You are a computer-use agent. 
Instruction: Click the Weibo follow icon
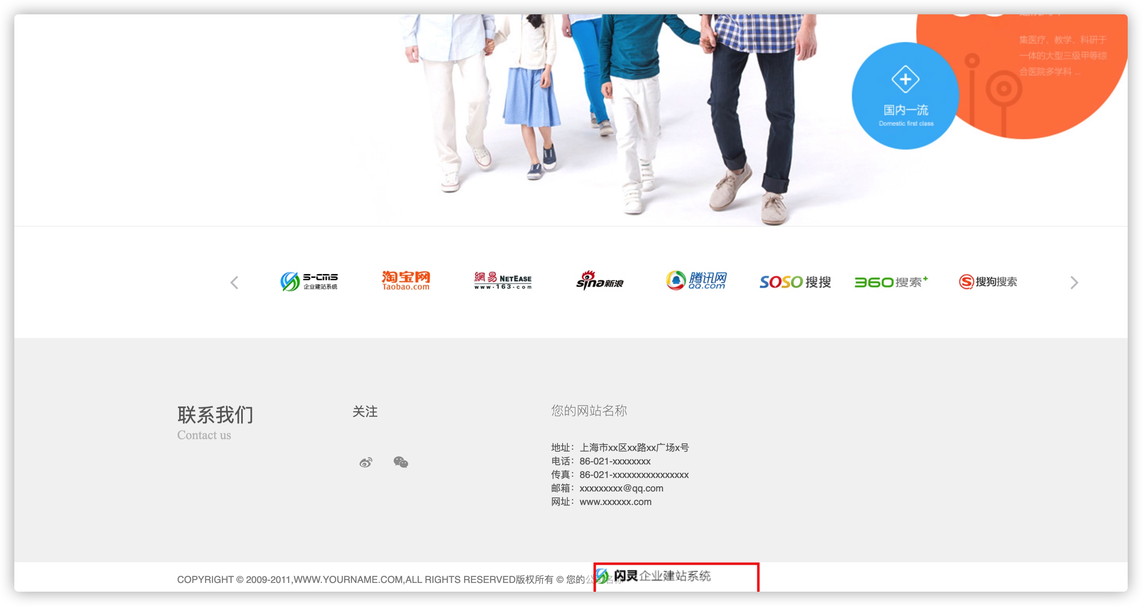[x=366, y=462]
